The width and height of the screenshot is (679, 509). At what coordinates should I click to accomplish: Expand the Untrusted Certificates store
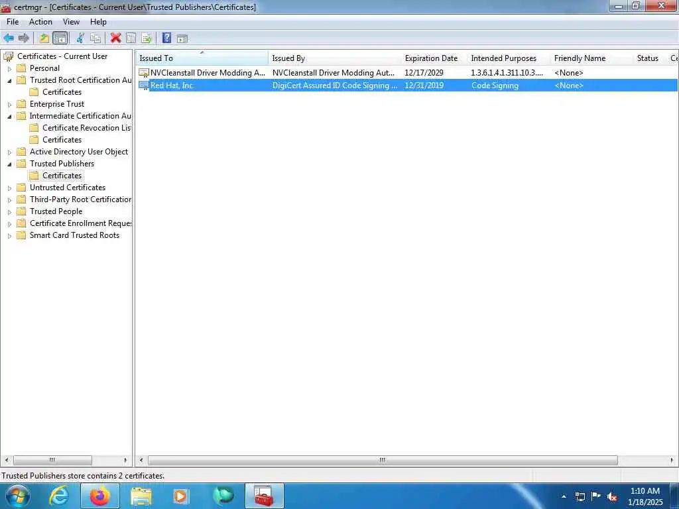(x=9, y=188)
